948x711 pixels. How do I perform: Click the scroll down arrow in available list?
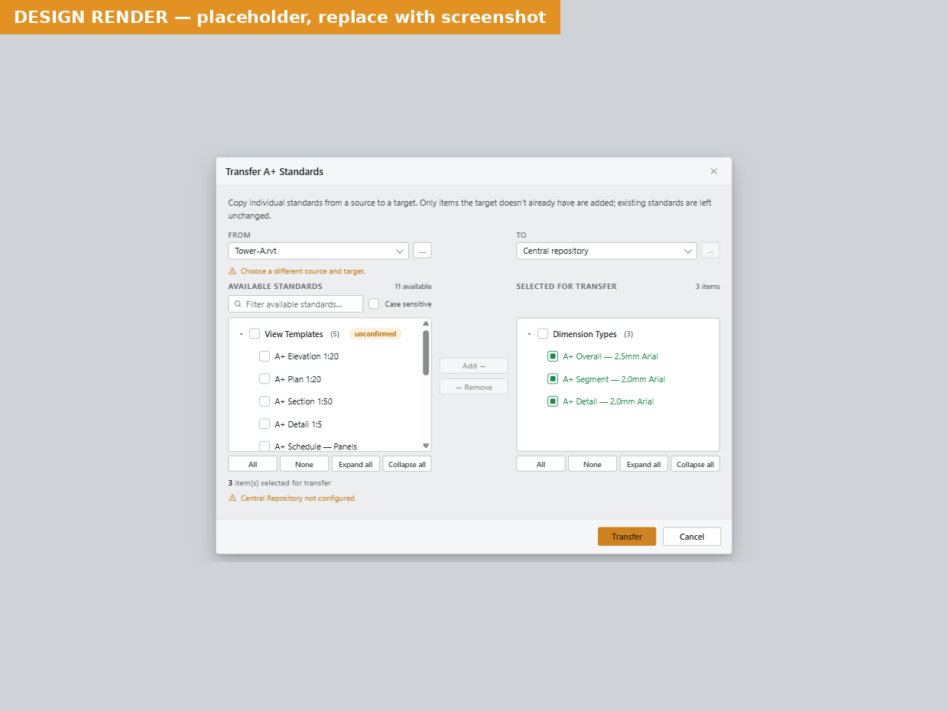pos(426,446)
